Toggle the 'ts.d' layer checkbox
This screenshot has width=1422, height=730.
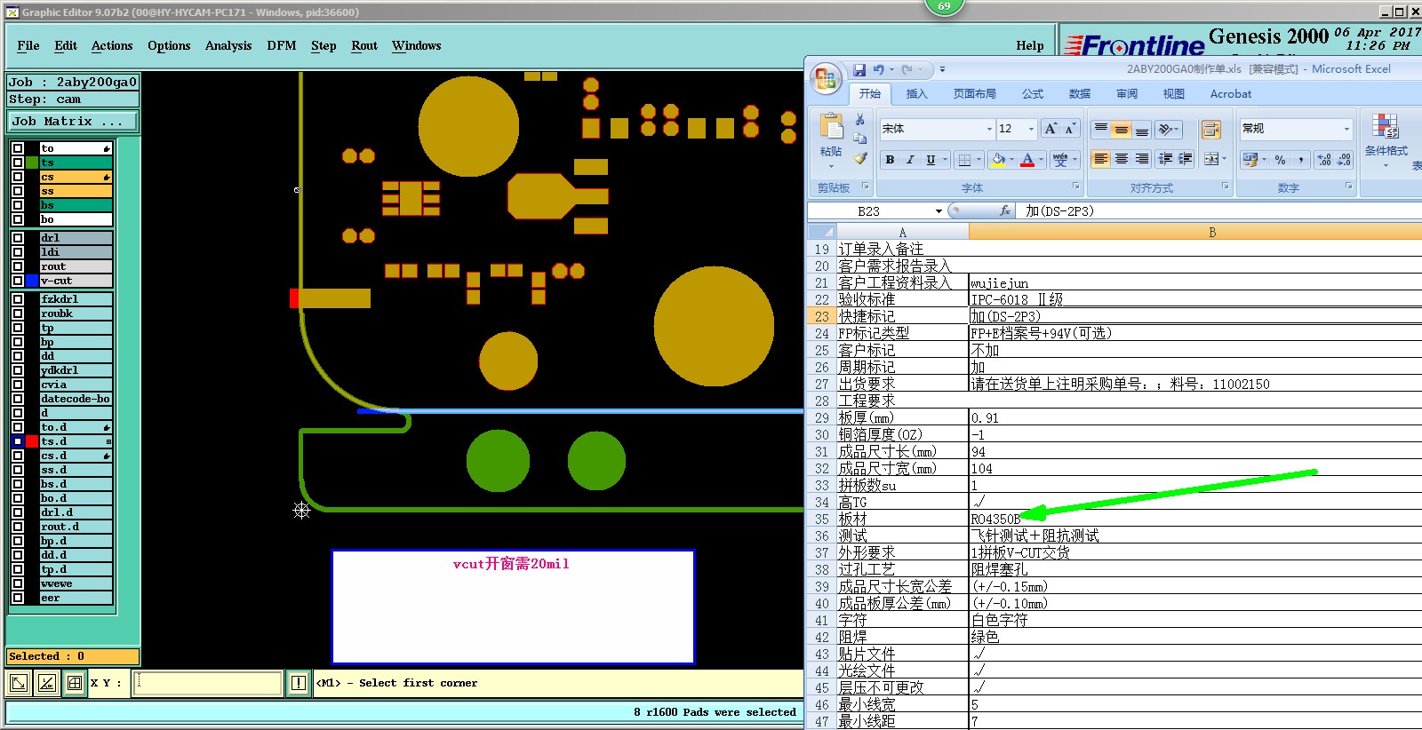pos(18,441)
